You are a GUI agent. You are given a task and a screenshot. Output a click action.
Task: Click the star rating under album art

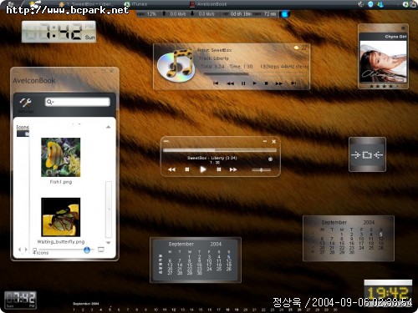383,86
